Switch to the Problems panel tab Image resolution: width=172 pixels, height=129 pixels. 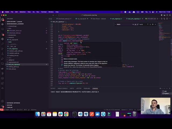87,88
